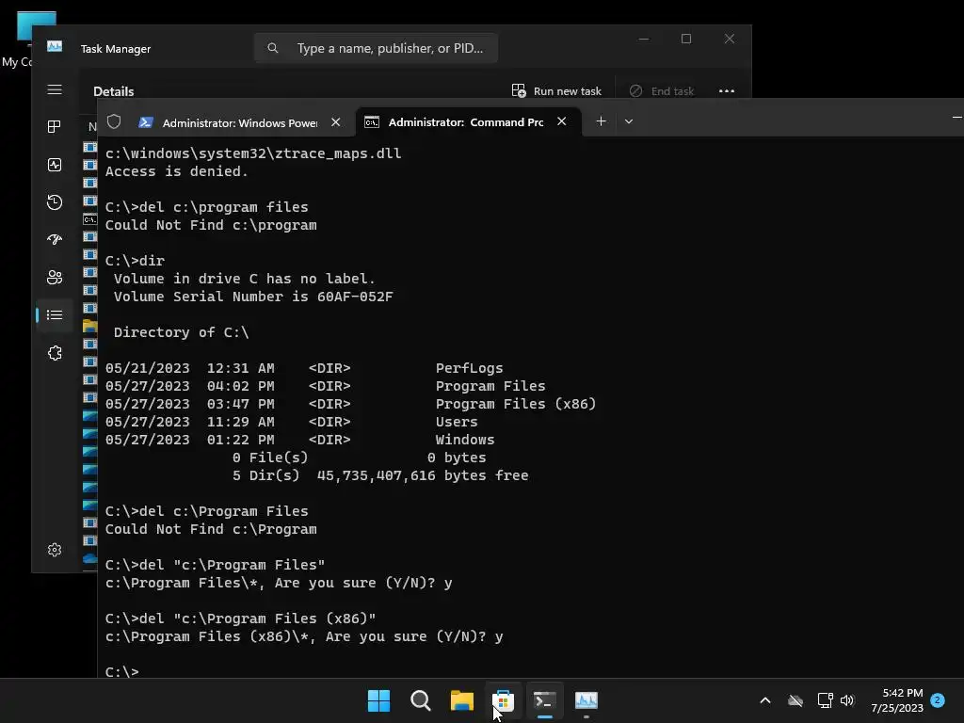Select Details page icon in Task Manager
The image size is (964, 723).
tap(54, 314)
